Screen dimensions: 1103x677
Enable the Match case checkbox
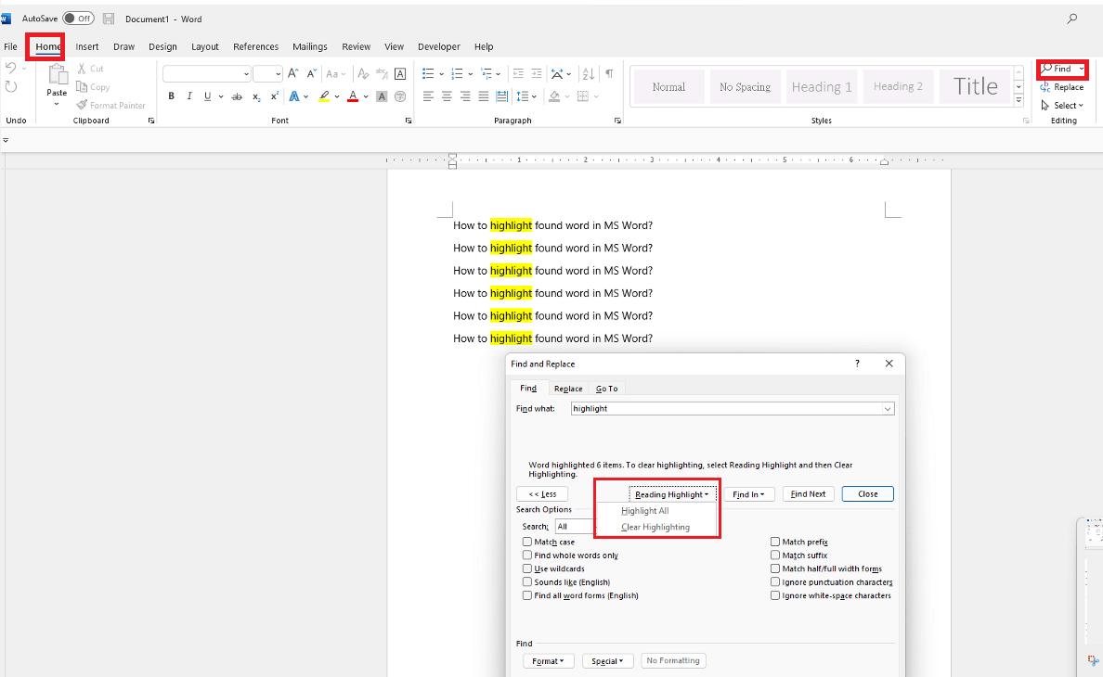pos(527,543)
